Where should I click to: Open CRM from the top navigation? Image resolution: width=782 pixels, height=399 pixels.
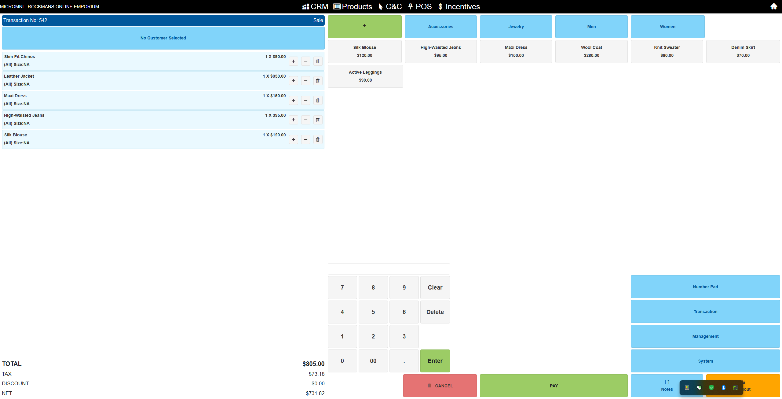[x=315, y=6]
